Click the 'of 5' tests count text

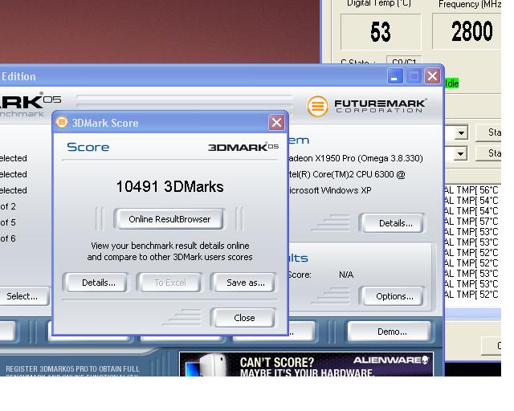click(x=8, y=222)
